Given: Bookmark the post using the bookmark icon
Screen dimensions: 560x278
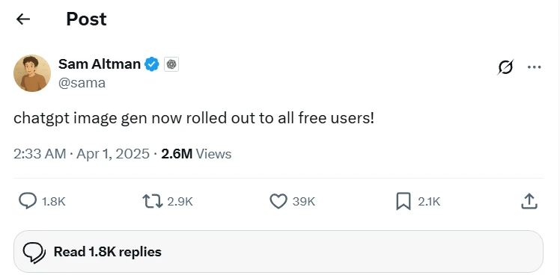Looking at the screenshot, I should point(404,202).
